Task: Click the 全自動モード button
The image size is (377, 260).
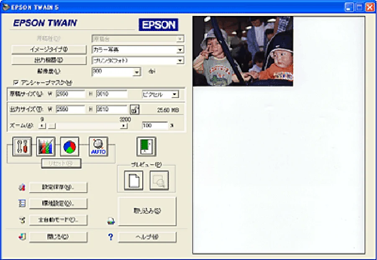Action: coord(58,220)
